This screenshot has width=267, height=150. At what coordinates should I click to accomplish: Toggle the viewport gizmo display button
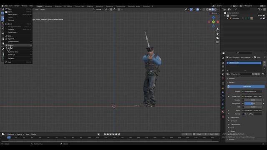point(191,10)
